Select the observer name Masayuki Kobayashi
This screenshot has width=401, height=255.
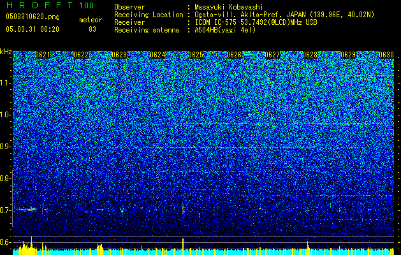pos(229,7)
